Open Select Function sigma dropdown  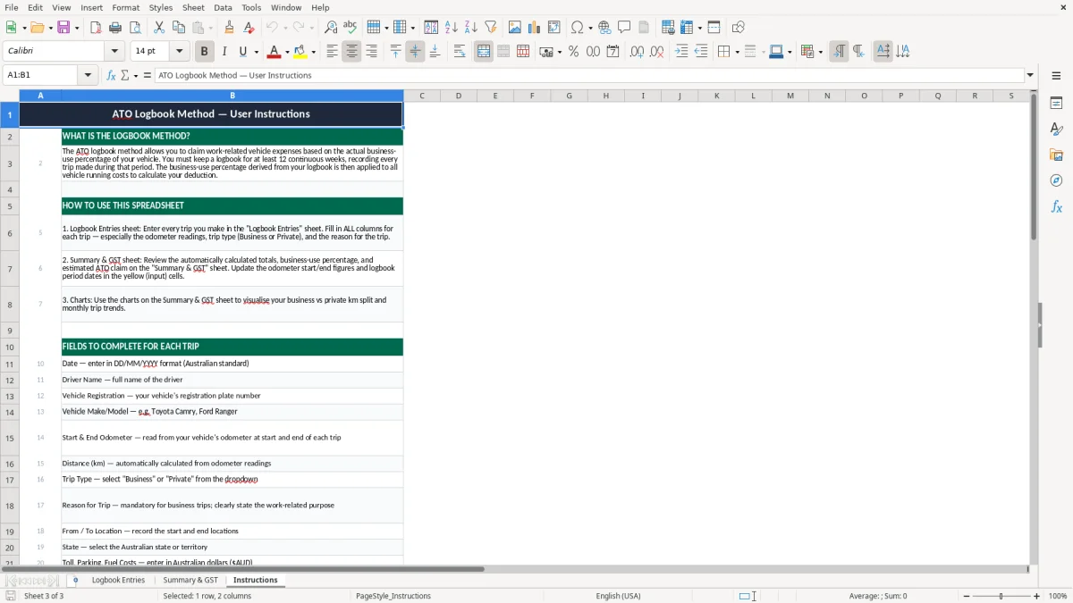136,75
